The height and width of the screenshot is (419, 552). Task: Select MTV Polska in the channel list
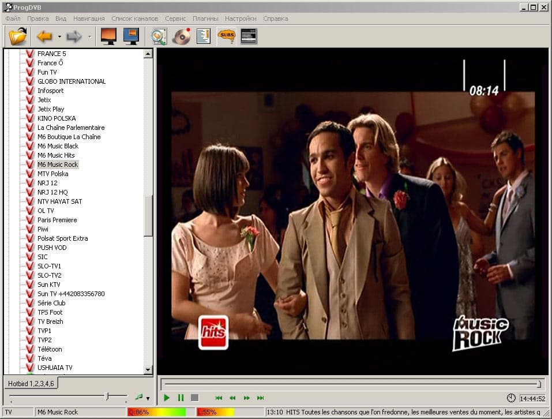(53, 174)
